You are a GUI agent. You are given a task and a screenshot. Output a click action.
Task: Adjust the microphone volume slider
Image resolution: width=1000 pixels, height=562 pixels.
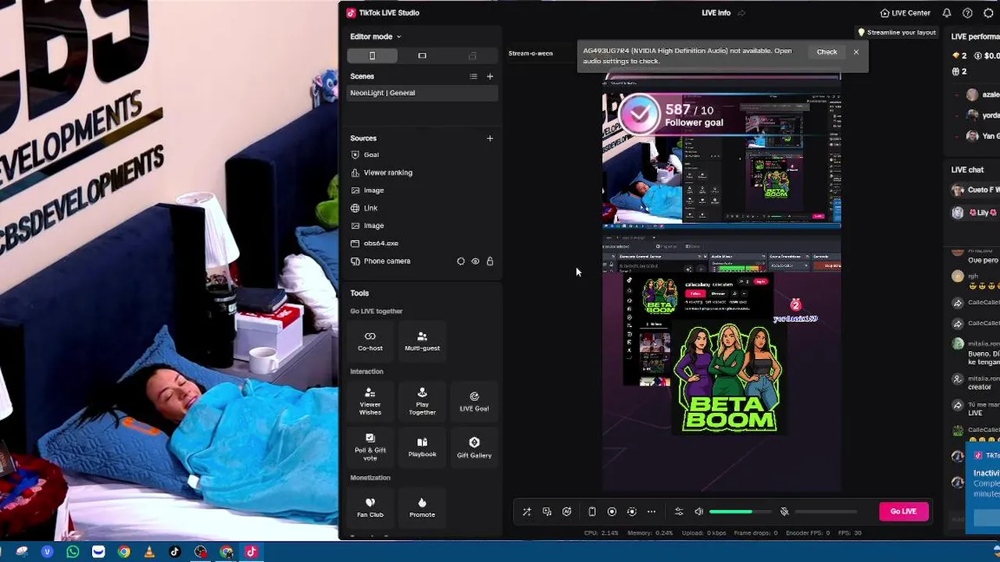[827, 512]
